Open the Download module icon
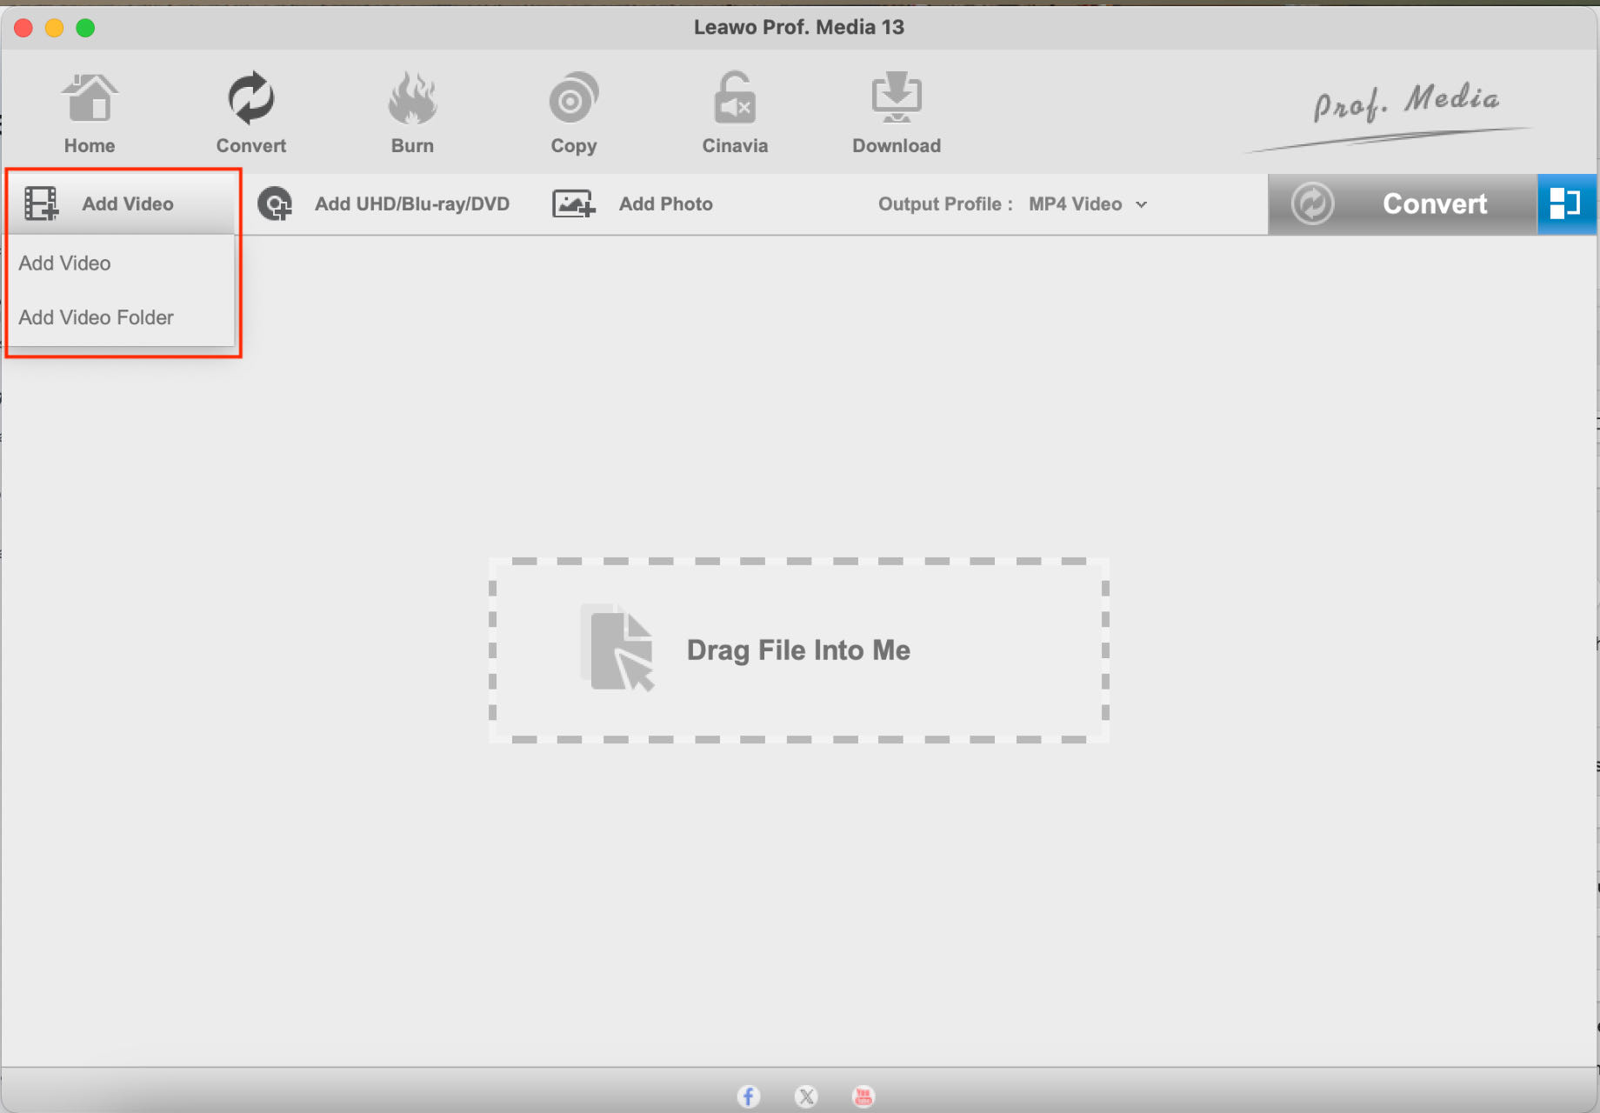1600x1113 pixels. click(897, 98)
